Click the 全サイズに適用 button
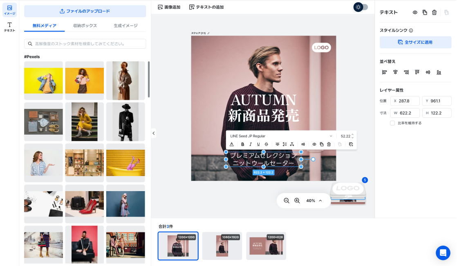The height and width of the screenshot is (266, 457). click(415, 42)
